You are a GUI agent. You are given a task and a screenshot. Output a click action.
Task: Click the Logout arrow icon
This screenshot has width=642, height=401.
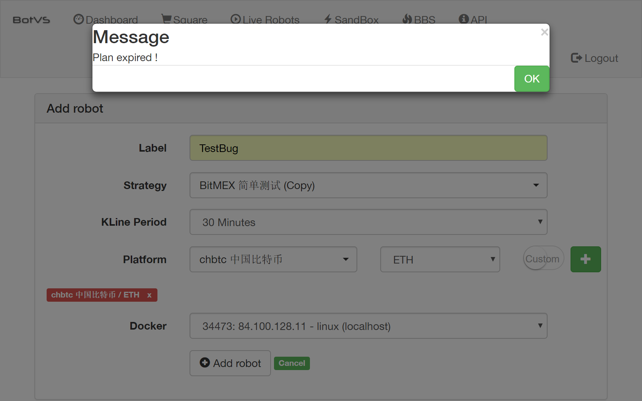click(x=576, y=58)
